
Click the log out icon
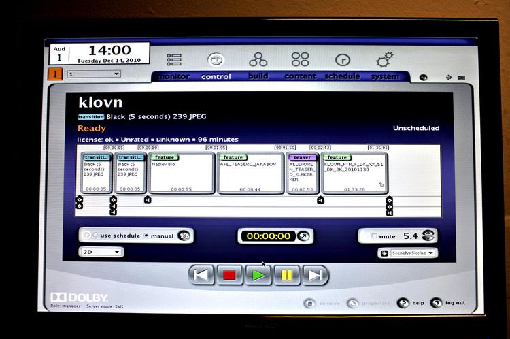[x=436, y=303]
